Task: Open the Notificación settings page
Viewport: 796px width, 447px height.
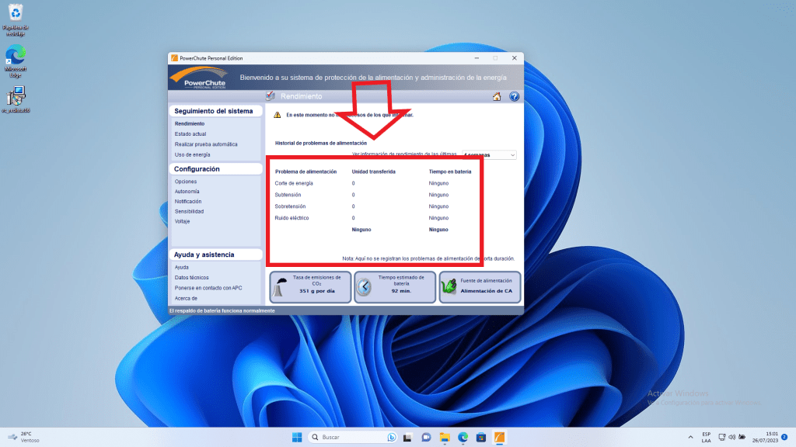Action: click(188, 201)
